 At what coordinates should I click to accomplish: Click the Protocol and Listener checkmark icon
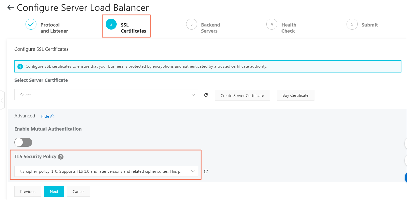[31, 24]
